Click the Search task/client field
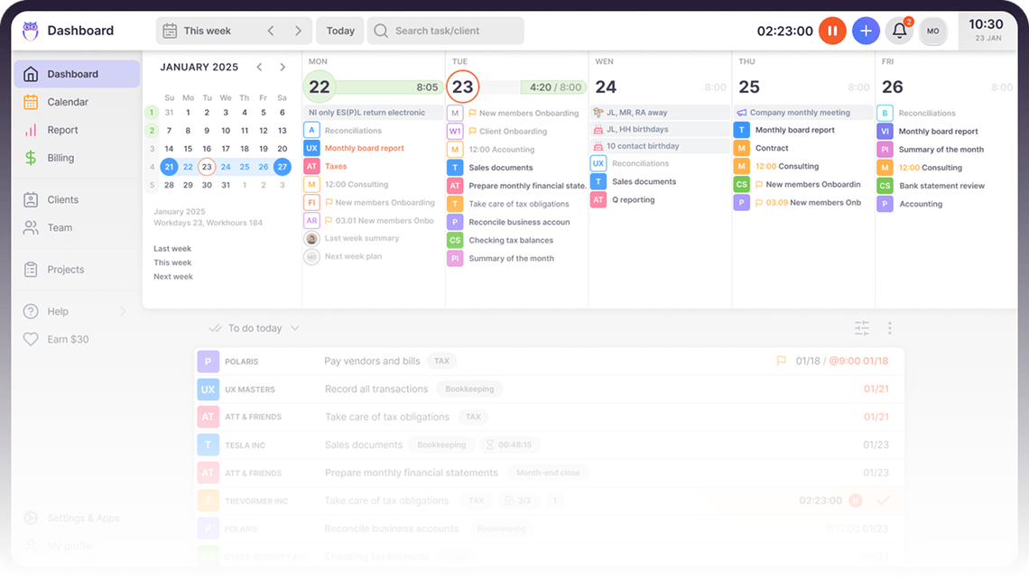Viewport: 1029px width, 578px height. (x=446, y=31)
